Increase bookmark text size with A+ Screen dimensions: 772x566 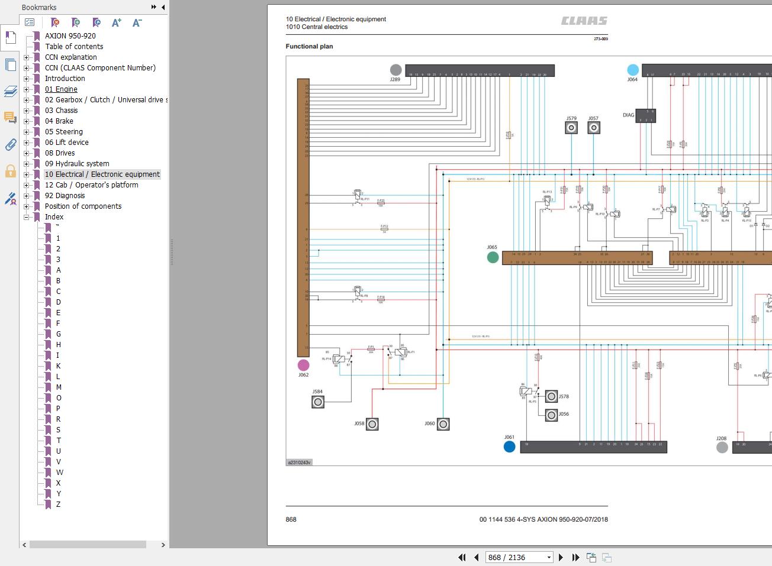tap(117, 22)
